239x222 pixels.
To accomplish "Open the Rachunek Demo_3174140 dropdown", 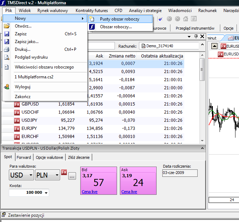I will 169,46.
